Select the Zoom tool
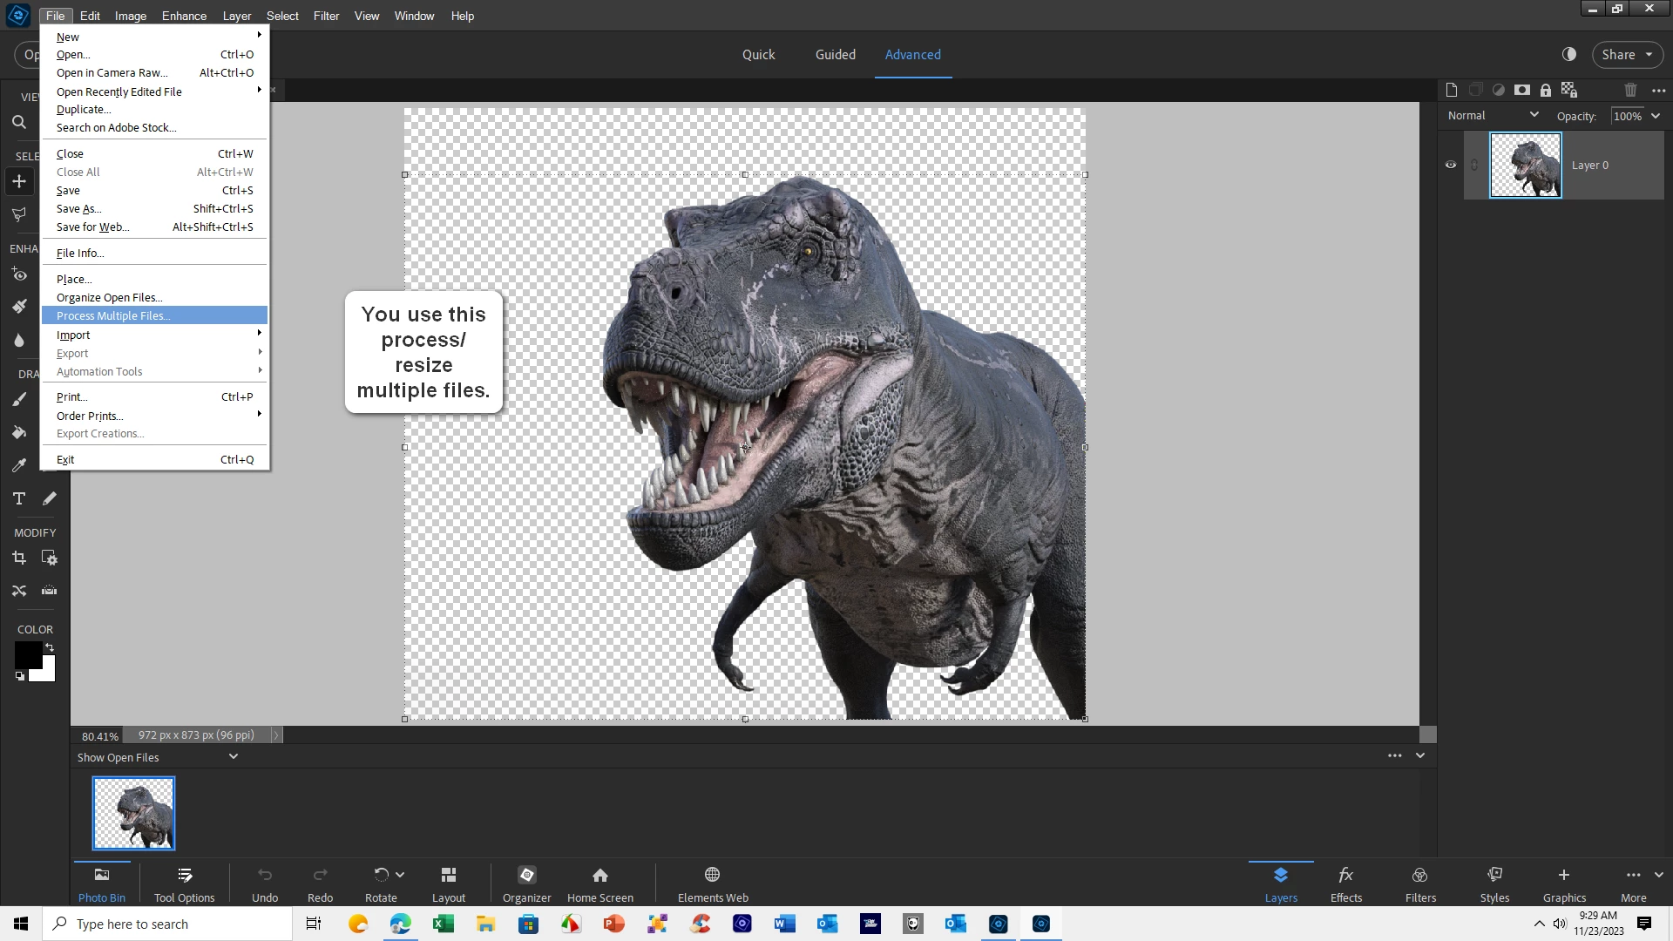This screenshot has height=941, width=1673. pyautogui.click(x=19, y=123)
